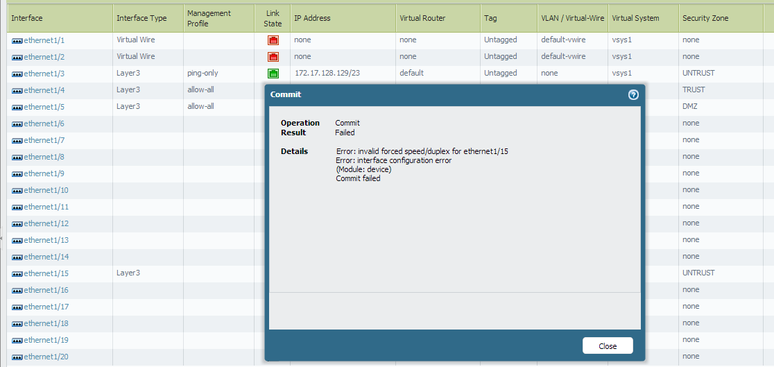
Task: Open the ethernet1/2 interface link
Action: point(44,57)
